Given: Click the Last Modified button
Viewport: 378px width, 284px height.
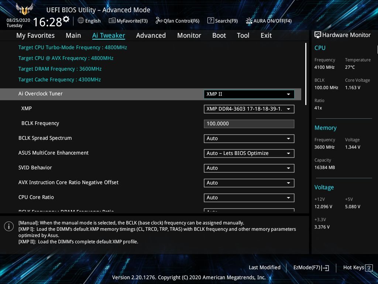Looking at the screenshot, I should (264, 268).
